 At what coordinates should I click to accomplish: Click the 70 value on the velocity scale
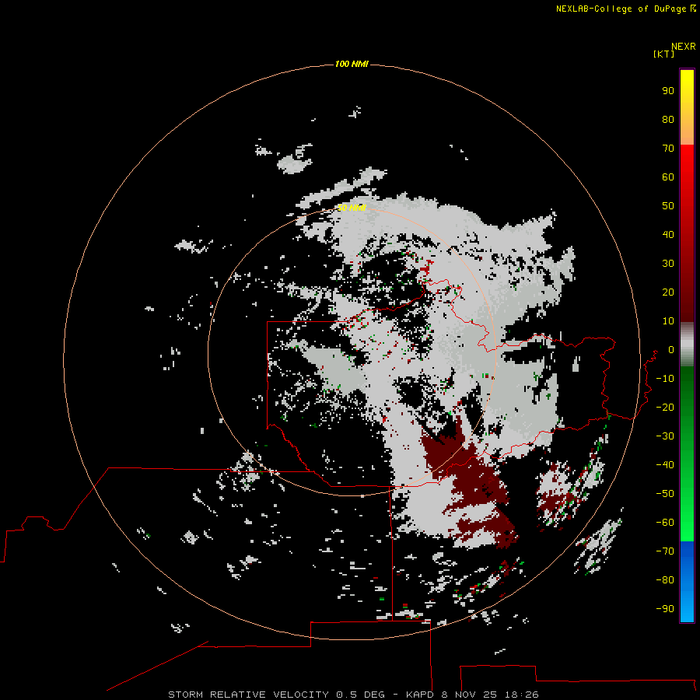668,149
